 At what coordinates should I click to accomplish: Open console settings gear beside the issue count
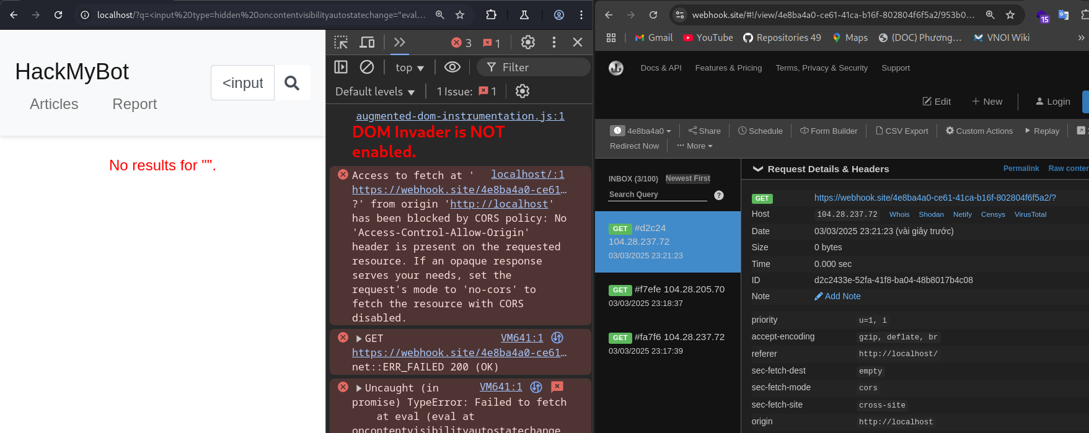pyautogui.click(x=522, y=91)
